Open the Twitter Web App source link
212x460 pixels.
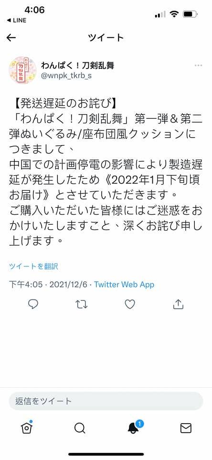pyautogui.click(x=124, y=285)
